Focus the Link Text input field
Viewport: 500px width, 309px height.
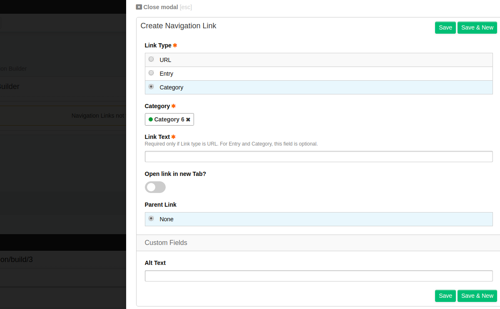point(318,156)
